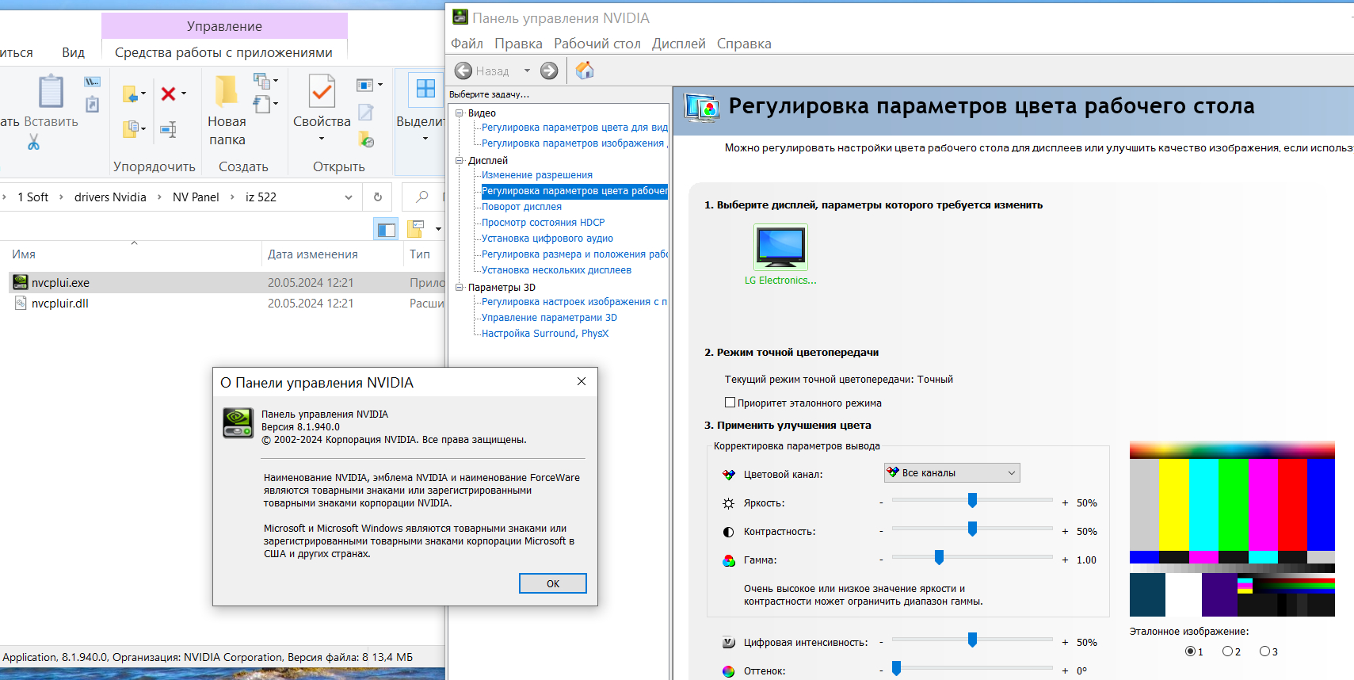This screenshot has width=1354, height=680.
Task: Select the nvcpluir.dll file icon
Action: click(21, 303)
